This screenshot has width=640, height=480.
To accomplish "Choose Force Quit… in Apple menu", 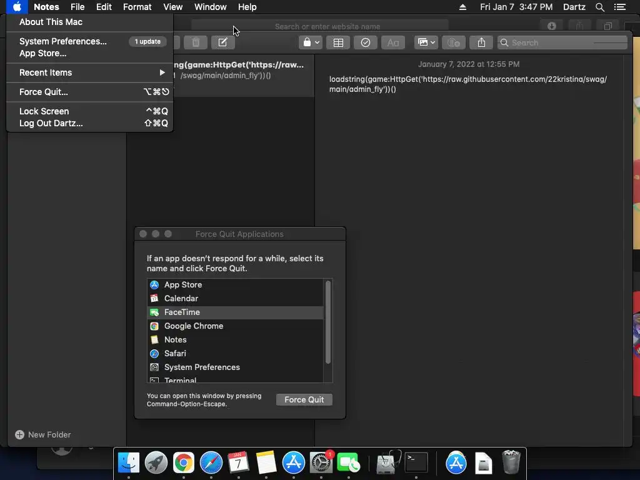I will [90, 92].
